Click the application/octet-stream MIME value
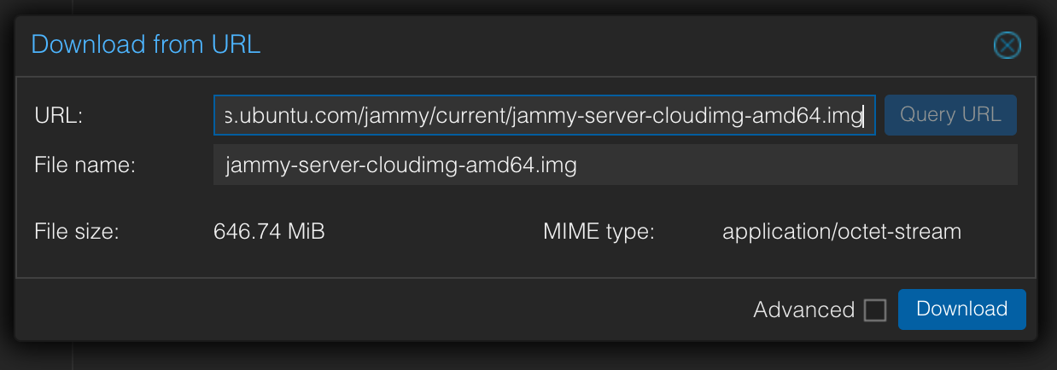Image resolution: width=1057 pixels, height=370 pixels. (842, 231)
